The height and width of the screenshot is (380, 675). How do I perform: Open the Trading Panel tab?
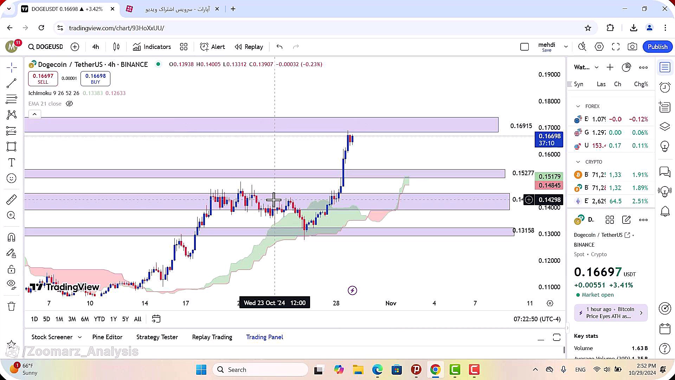264,337
